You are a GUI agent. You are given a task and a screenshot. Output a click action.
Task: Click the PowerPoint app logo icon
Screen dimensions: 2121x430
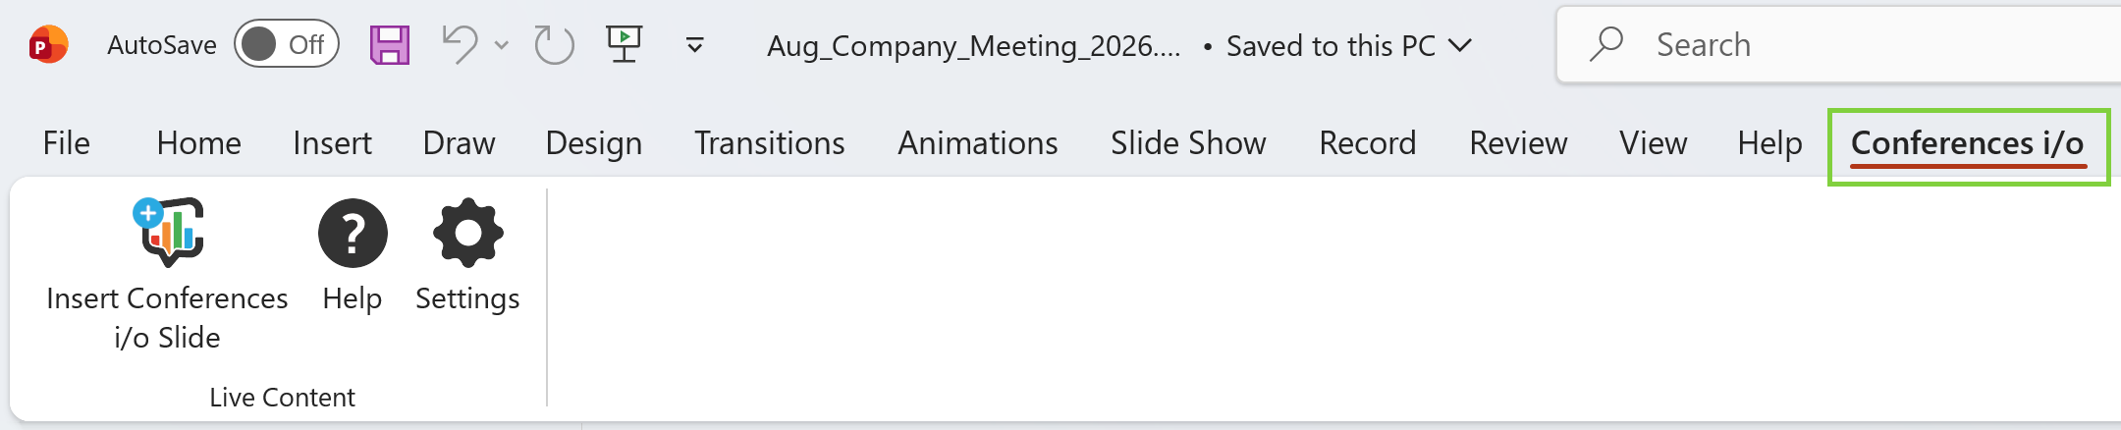(48, 45)
